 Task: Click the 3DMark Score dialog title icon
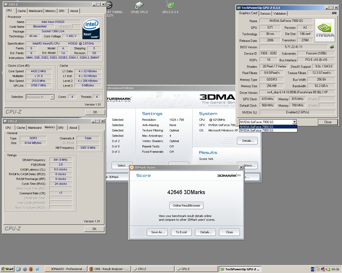tap(132, 167)
